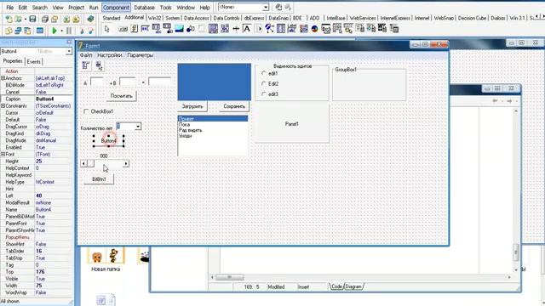Image resolution: width=545 pixels, height=306 pixels.
Task: Open the Настройки menu on Form1
Action: coord(110,55)
